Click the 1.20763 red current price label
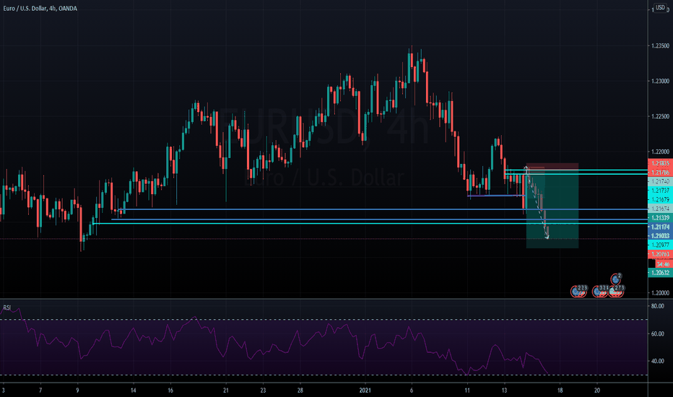This screenshot has height=397, width=673. coord(660,255)
